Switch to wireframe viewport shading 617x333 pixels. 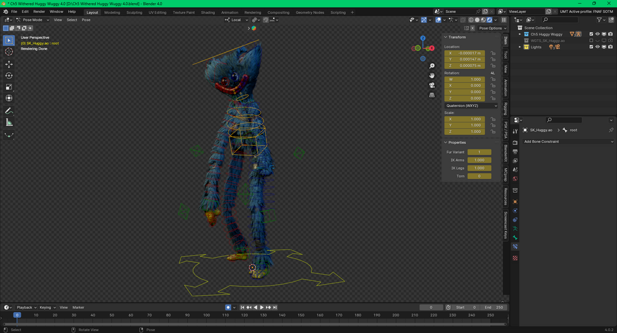click(471, 20)
